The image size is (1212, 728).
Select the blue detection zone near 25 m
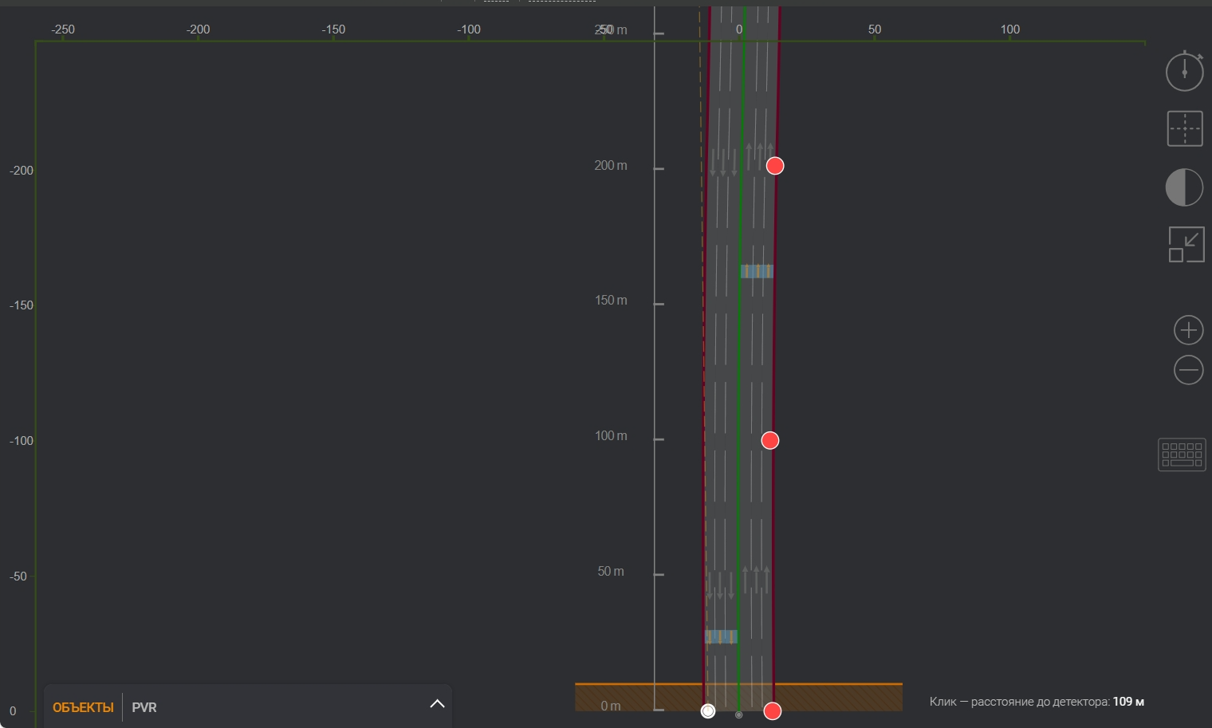click(721, 636)
